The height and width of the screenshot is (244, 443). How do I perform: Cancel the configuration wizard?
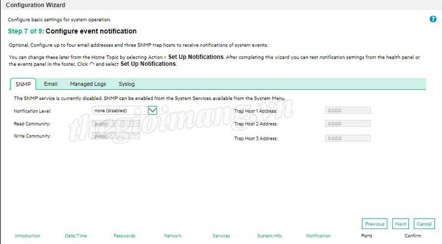coord(424,224)
